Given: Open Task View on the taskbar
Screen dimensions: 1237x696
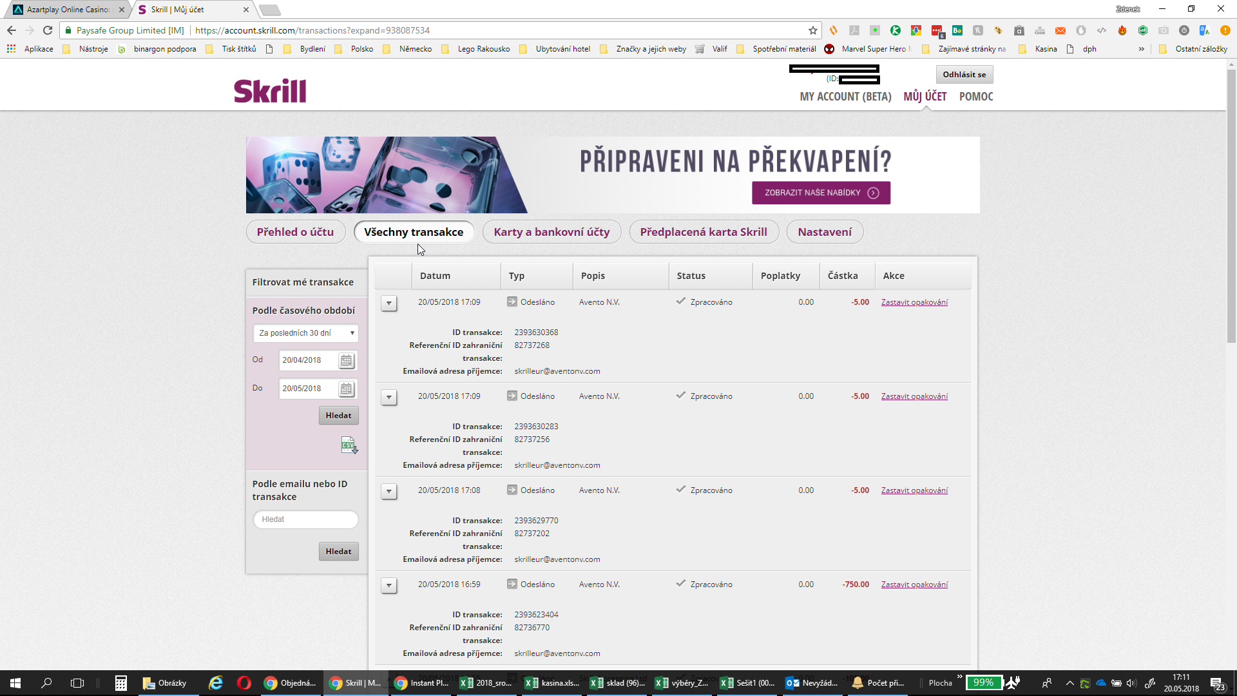Looking at the screenshot, I should [x=77, y=683].
